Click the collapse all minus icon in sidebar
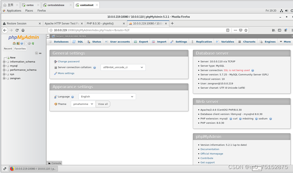This screenshot has height=173, width=293. point(37,53)
